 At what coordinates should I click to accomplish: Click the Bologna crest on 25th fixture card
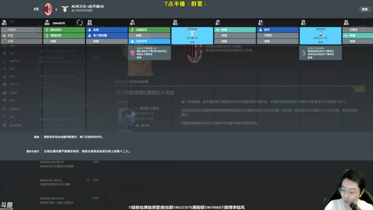click(x=304, y=53)
